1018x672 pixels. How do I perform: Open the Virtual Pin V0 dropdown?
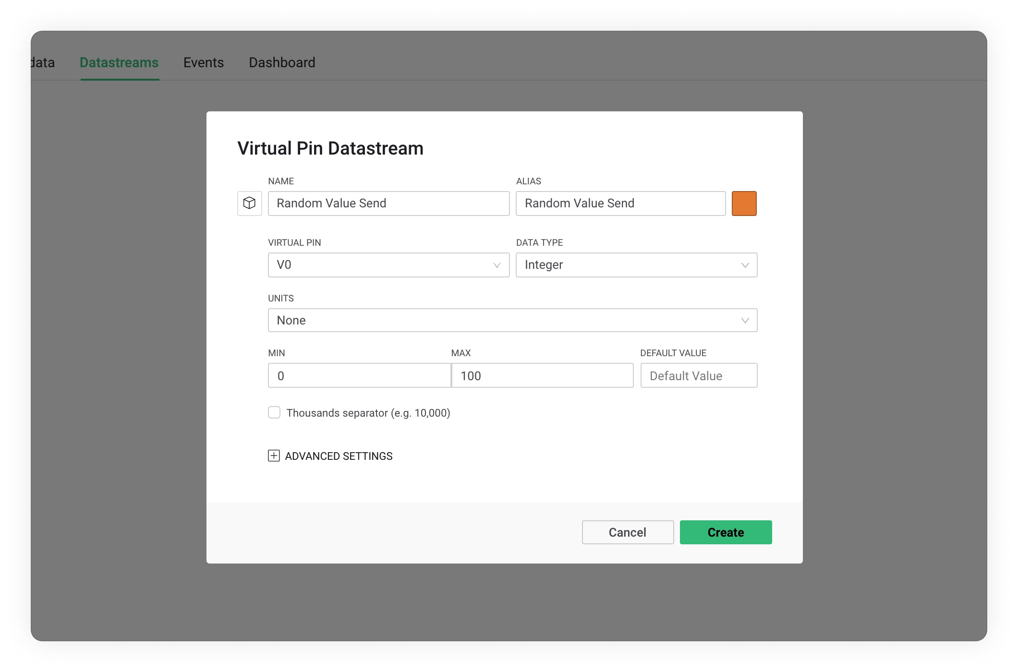coord(388,265)
